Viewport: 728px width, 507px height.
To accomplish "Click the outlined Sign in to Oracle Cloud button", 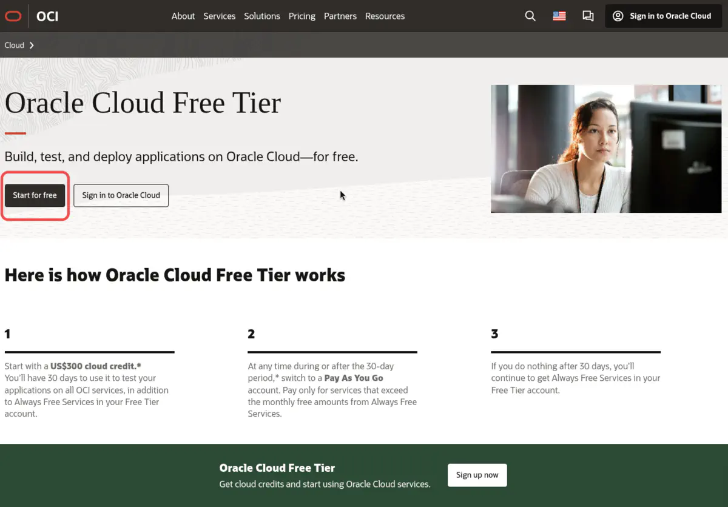I will click(121, 195).
